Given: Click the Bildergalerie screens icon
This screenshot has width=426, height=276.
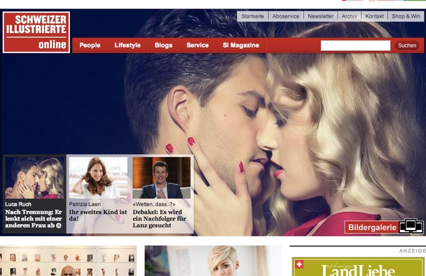Looking at the screenshot, I should [411, 227].
